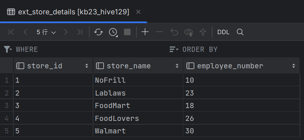304x140 pixels.
Task: Select the FoodMart cell
Action: [138, 105]
